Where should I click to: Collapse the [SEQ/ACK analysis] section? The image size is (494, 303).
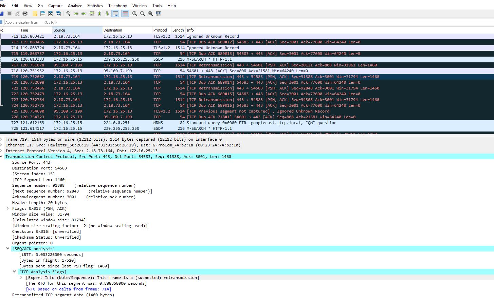(x=8, y=249)
